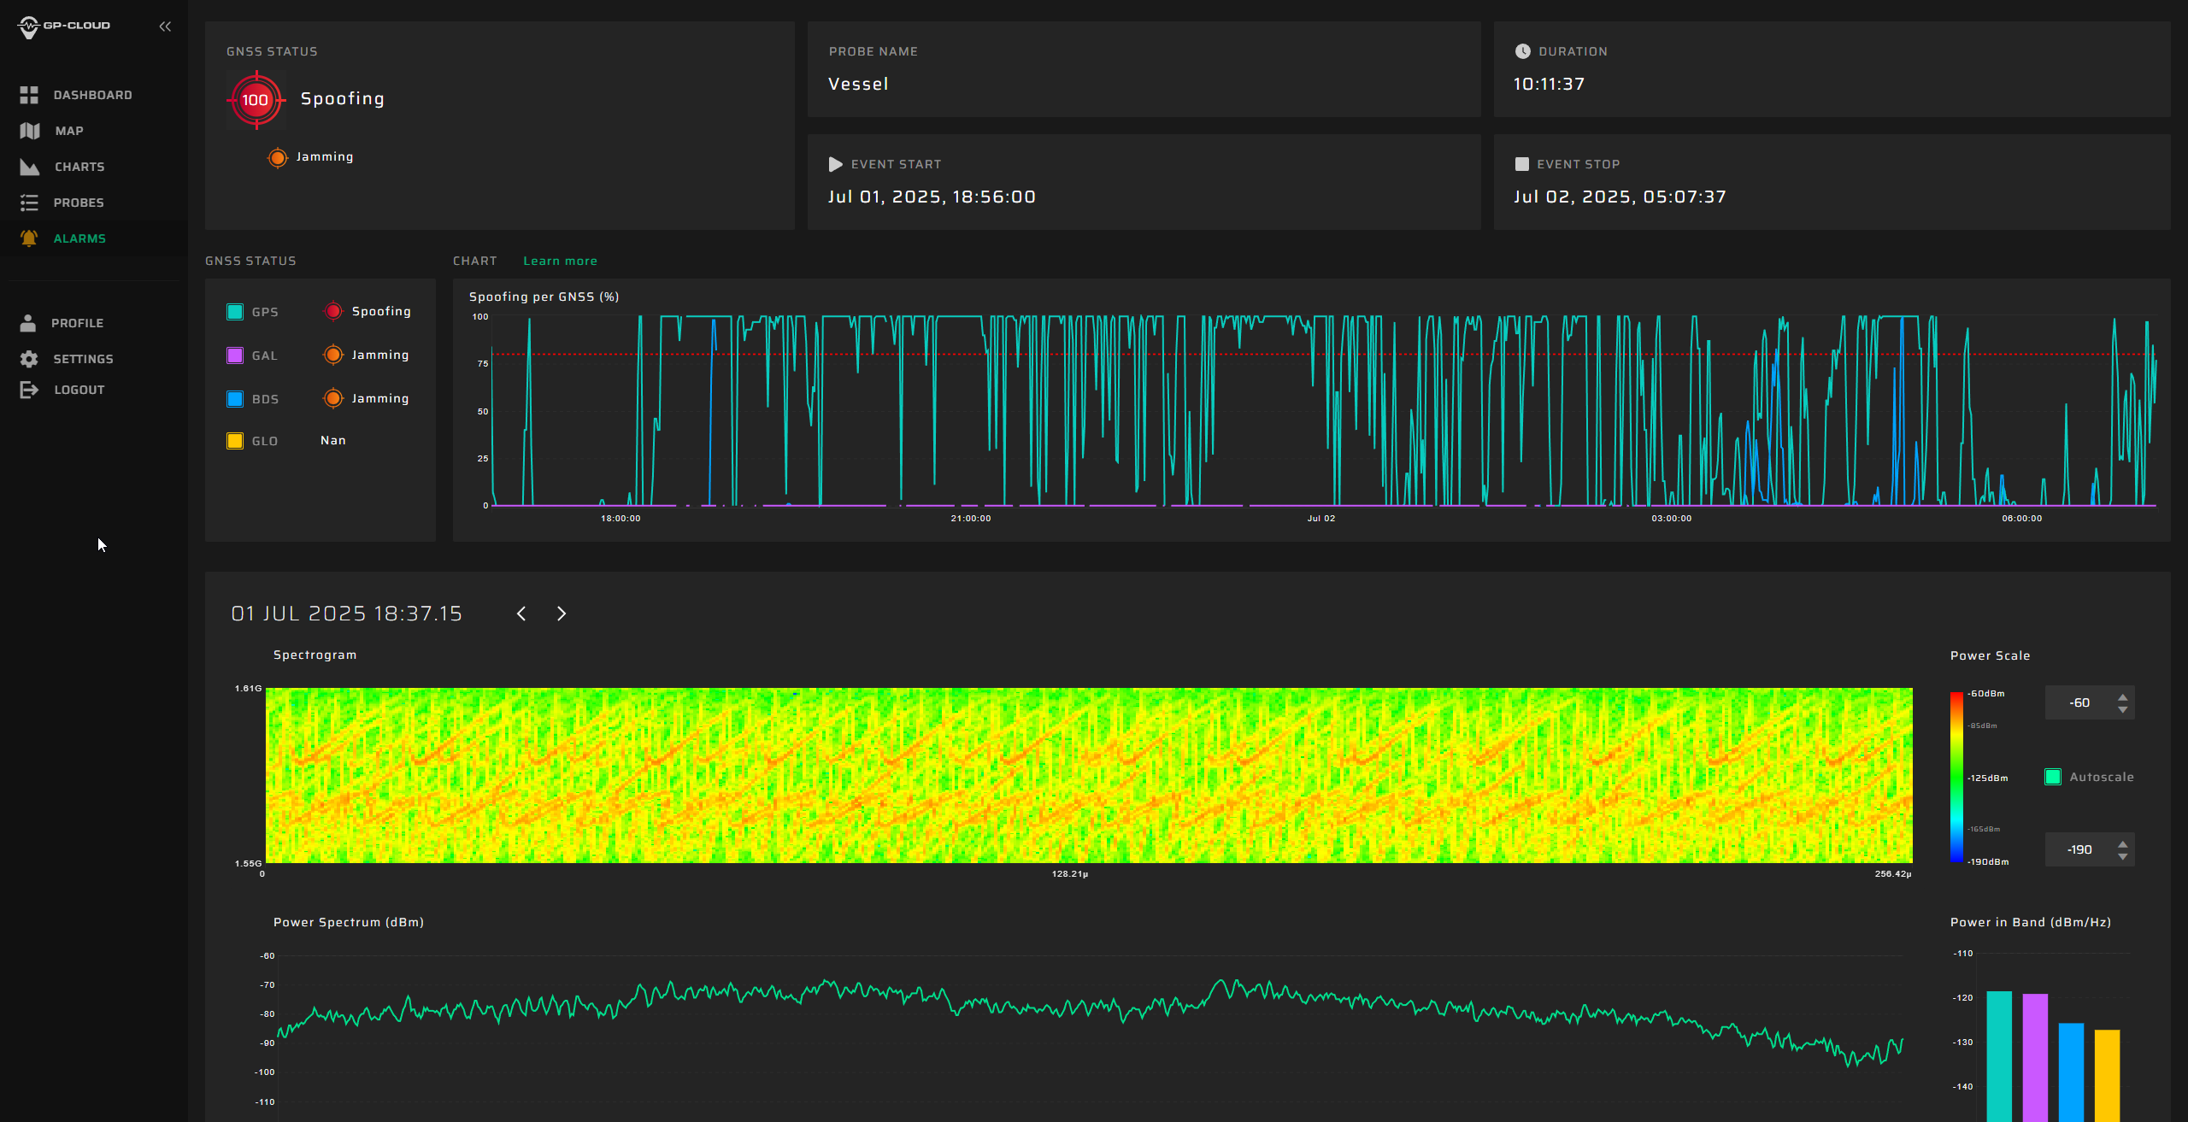
Task: Decrease the -190 power scale value
Action: click(x=2123, y=855)
